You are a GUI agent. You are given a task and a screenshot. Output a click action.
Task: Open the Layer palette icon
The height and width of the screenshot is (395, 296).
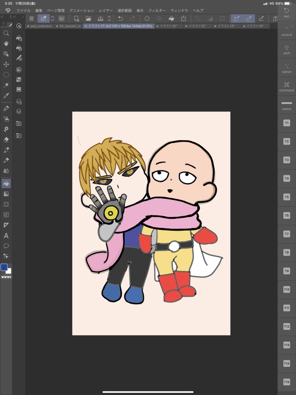point(19,111)
